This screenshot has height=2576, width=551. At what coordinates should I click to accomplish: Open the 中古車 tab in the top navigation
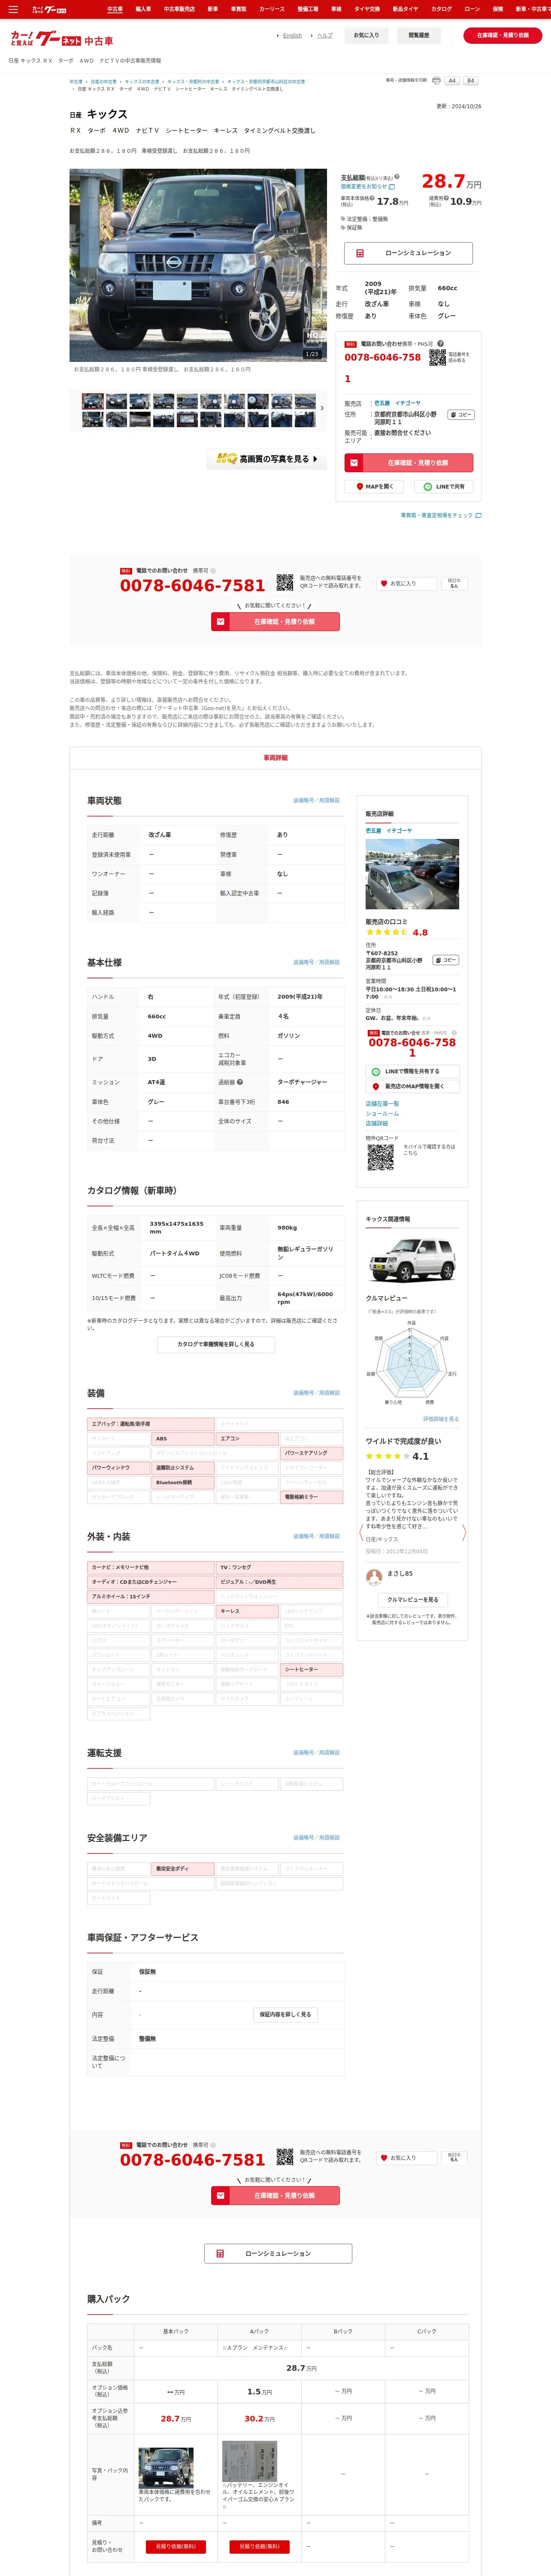[115, 9]
